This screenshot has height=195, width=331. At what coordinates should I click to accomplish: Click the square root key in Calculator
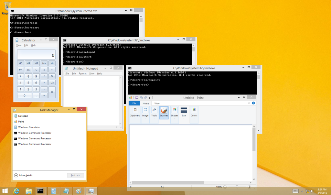pos(52,70)
